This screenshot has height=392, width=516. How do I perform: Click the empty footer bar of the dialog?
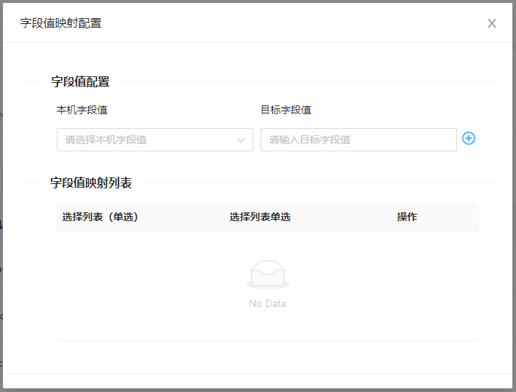258,381
